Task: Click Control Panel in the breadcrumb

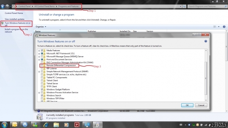Action: point(25,6)
